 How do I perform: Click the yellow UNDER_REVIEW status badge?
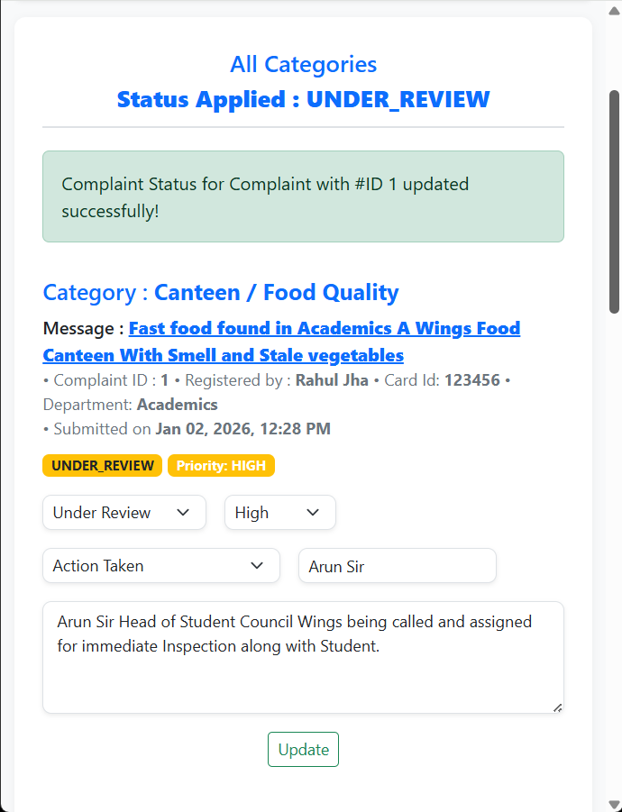[x=102, y=466]
